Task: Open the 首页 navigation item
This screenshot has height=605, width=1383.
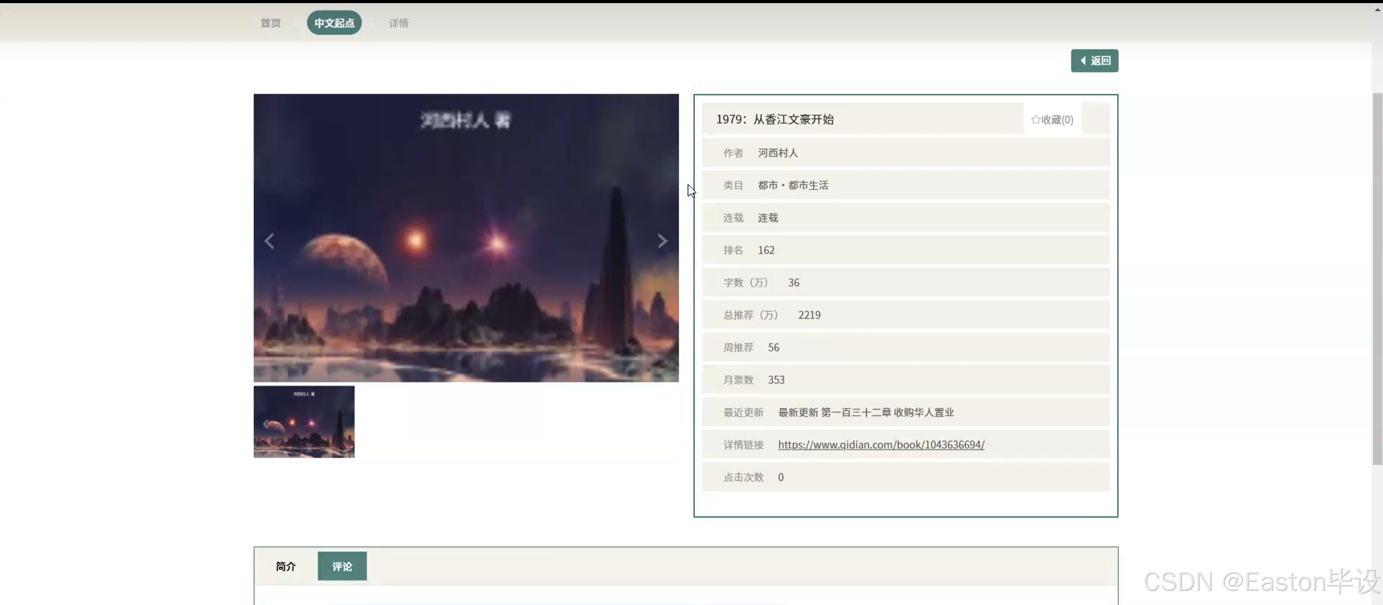Action: (271, 23)
